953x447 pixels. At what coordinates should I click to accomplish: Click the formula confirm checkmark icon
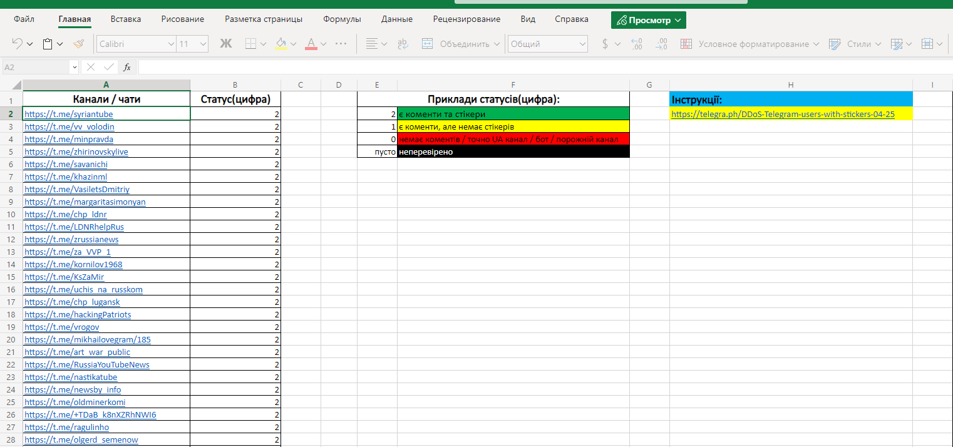point(109,67)
